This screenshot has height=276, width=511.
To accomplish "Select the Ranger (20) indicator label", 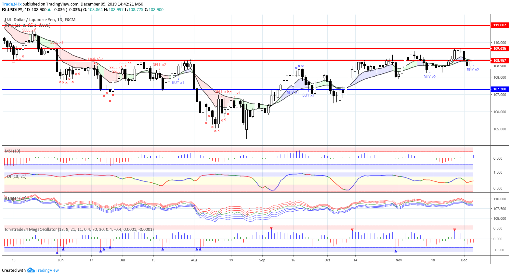I will 16,198.
